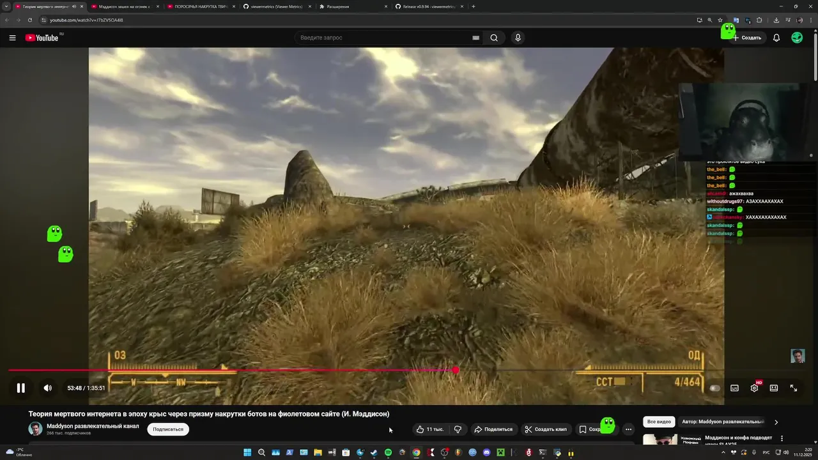Open File Explorer from the taskbar
The height and width of the screenshot is (460, 818).
(x=318, y=453)
